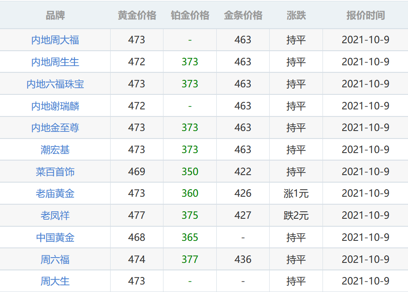Click the quote date in 老凤祥 row
408x292 pixels.
point(366,215)
